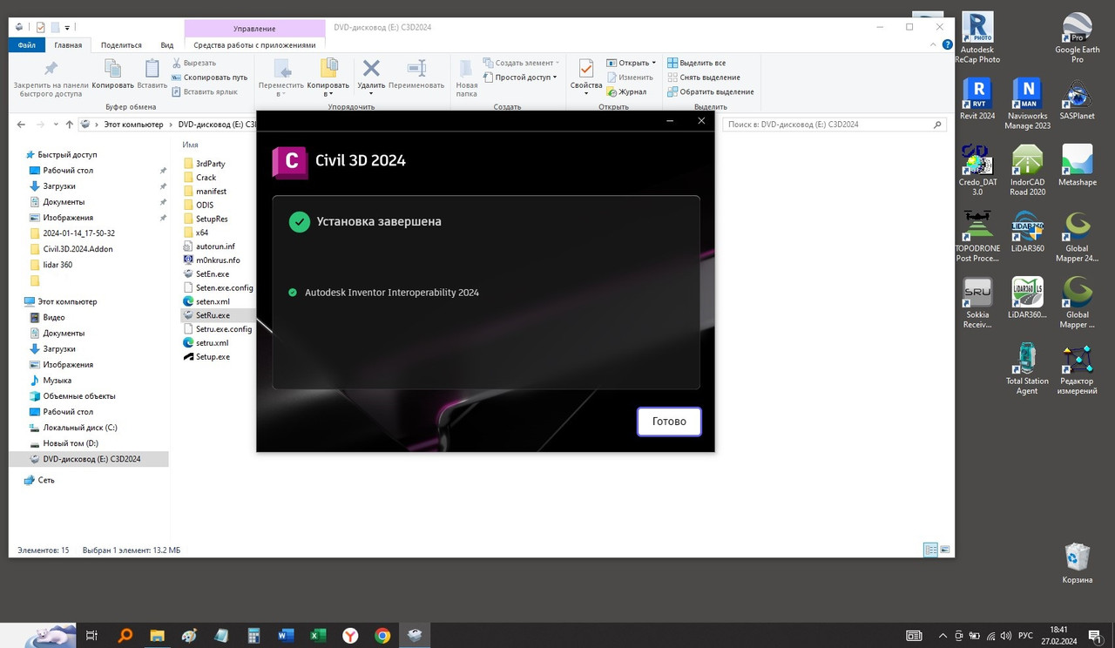The image size is (1115, 648).
Task: Open Google Chrome from the taskbar
Action: point(382,635)
